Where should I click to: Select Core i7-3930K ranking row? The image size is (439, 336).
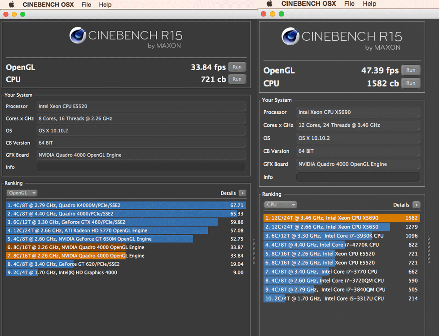click(342, 236)
